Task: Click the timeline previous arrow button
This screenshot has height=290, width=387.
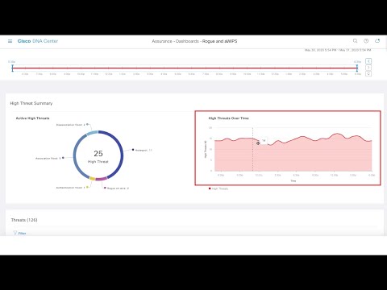Action: (x=368, y=61)
